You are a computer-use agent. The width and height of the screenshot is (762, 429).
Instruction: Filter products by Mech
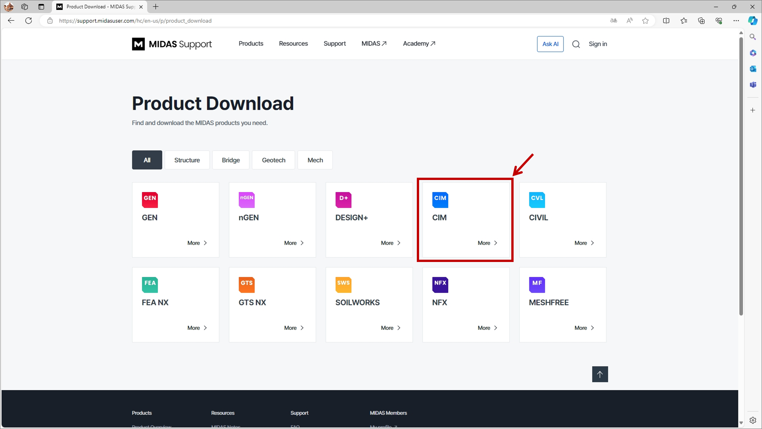pyautogui.click(x=315, y=160)
